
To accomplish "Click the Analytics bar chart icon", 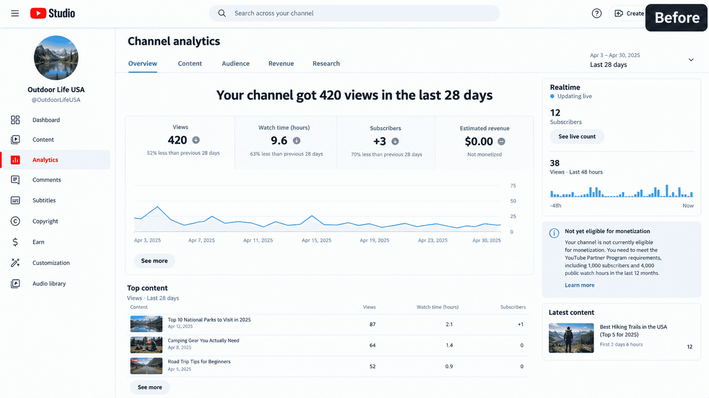I will click(15, 160).
